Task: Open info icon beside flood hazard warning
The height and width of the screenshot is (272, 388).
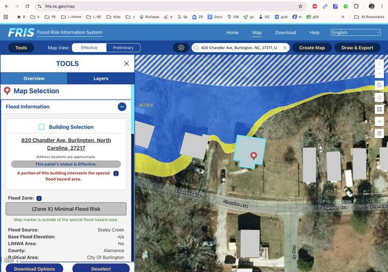Action: pos(116,173)
